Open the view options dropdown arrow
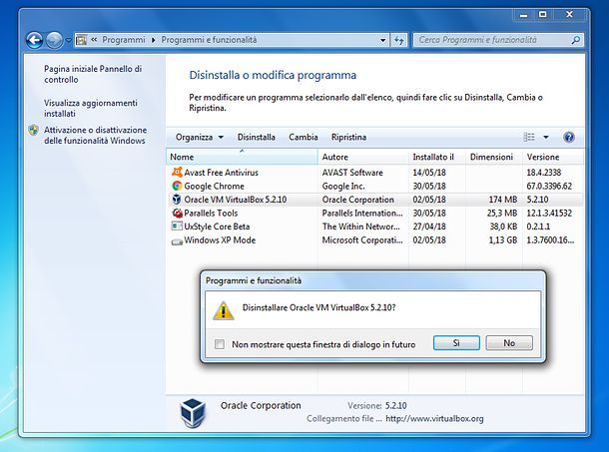 (546, 137)
